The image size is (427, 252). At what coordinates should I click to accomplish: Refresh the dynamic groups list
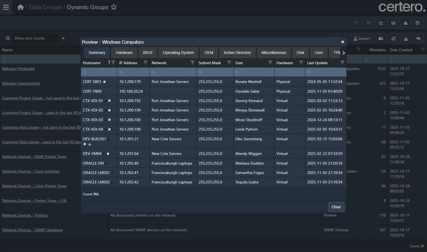[x=393, y=39]
